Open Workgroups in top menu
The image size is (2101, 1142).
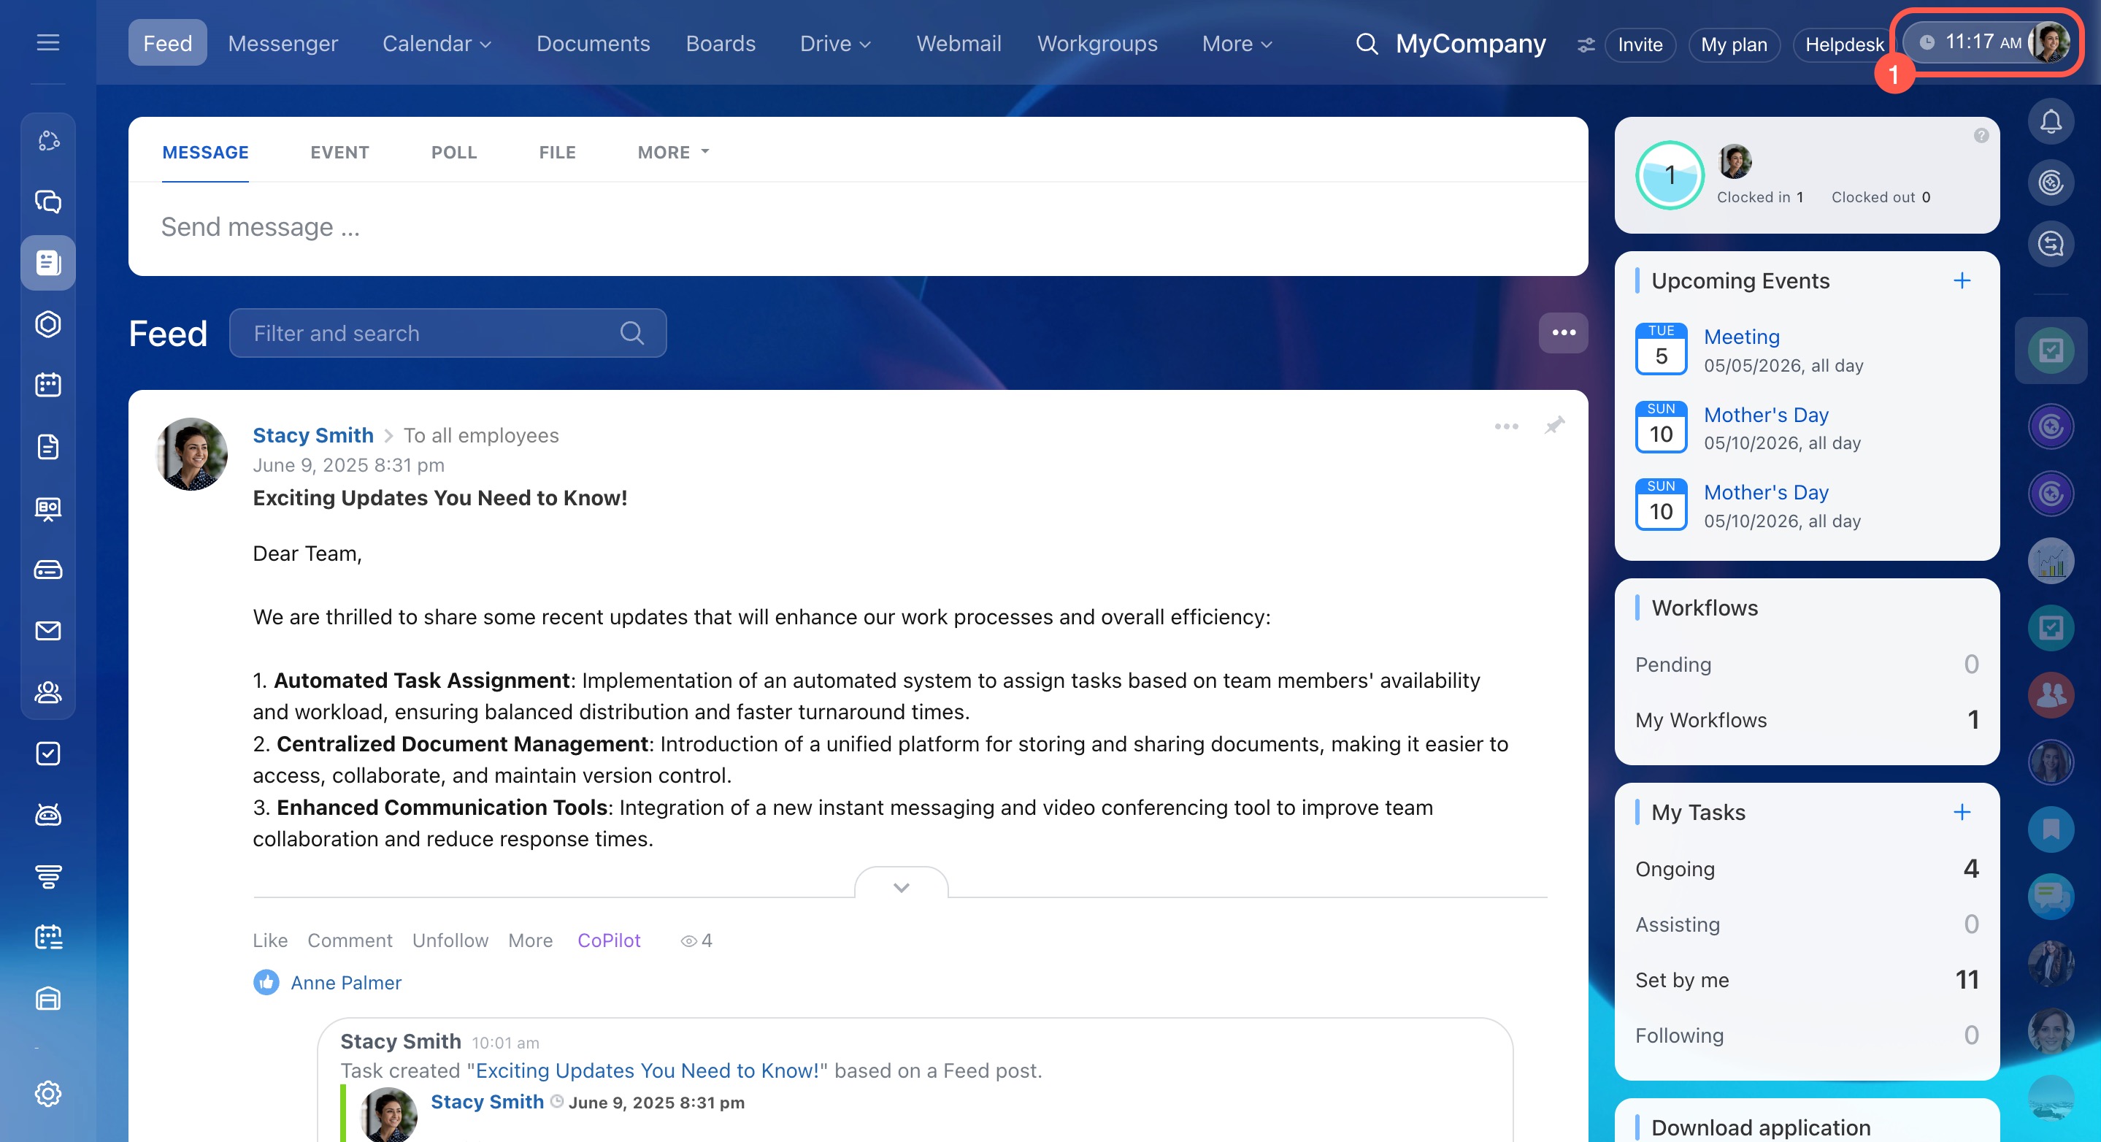pos(1097,44)
